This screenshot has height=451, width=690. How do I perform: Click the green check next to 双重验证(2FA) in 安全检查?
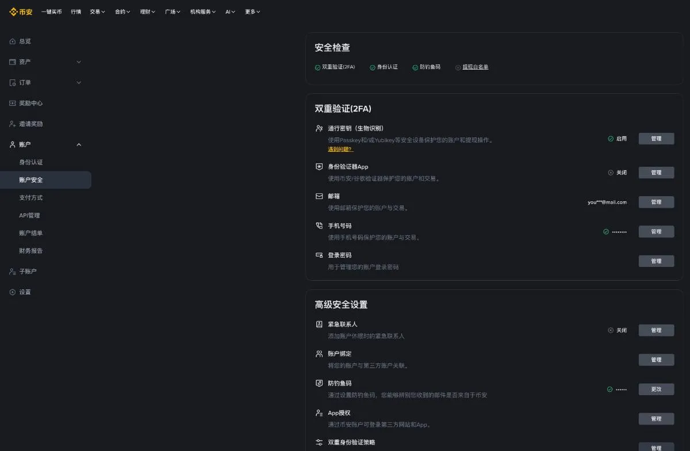317,67
